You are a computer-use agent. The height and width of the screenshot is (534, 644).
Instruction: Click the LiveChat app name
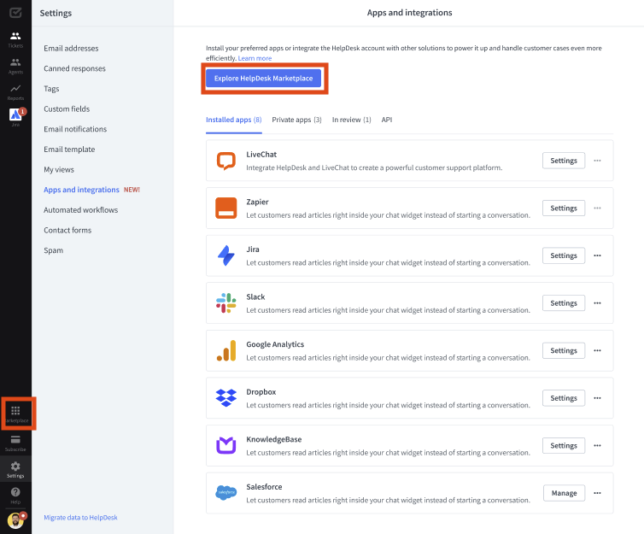[261, 155]
